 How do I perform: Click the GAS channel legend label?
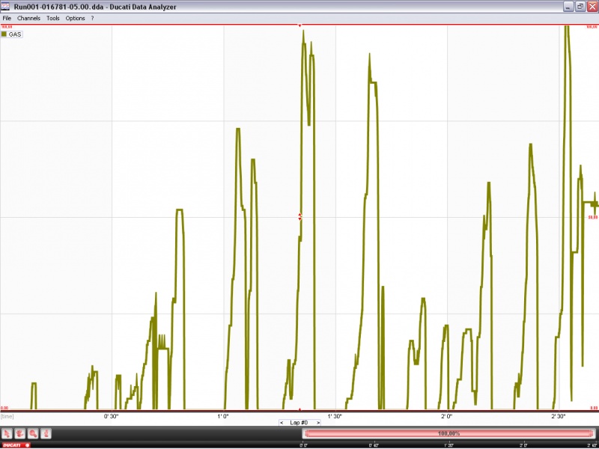(x=15, y=34)
